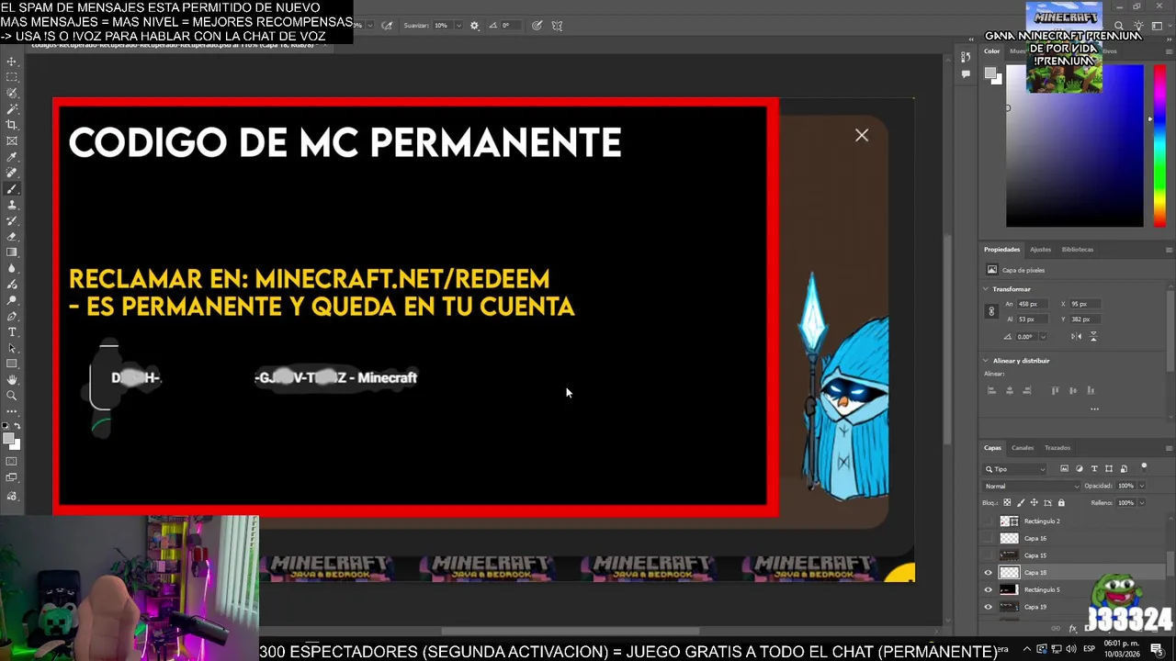Switch to the Trazados tab
Screen dimensions: 1176x661
pyautogui.click(x=1057, y=448)
